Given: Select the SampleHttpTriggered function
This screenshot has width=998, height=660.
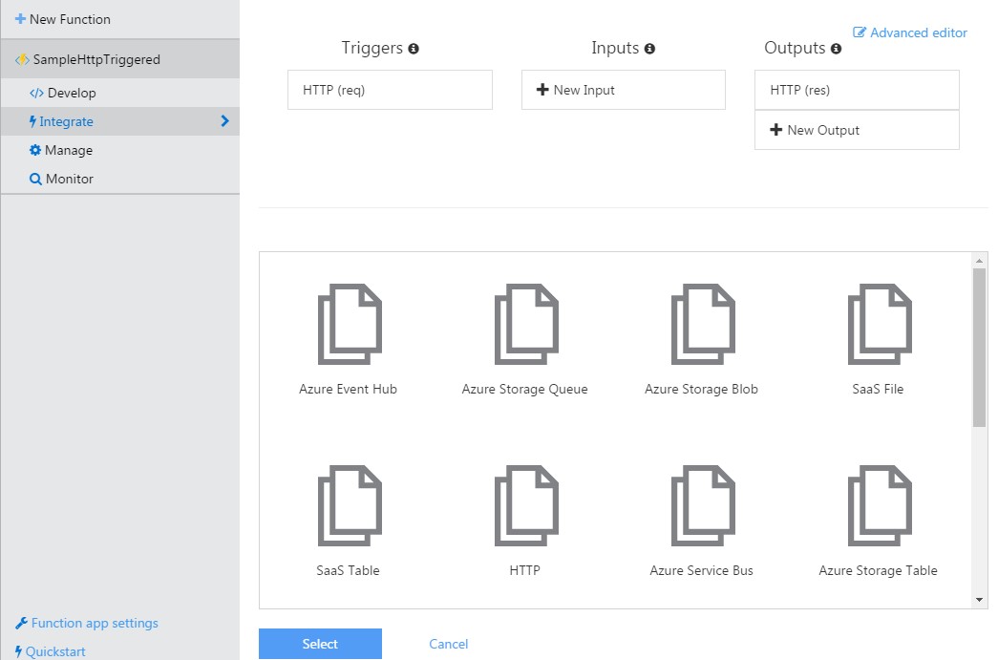Looking at the screenshot, I should pos(120,59).
